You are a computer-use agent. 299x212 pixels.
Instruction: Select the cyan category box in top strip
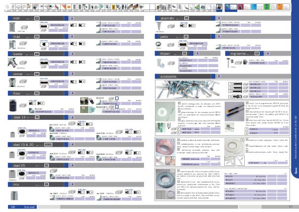(x=257, y=7)
